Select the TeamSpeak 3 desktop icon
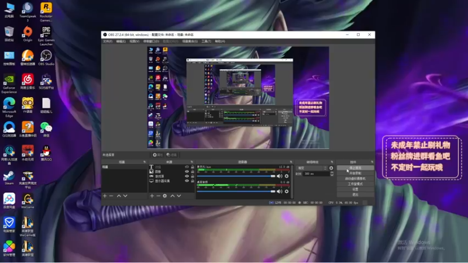This screenshot has height=263, width=468. (x=27, y=12)
